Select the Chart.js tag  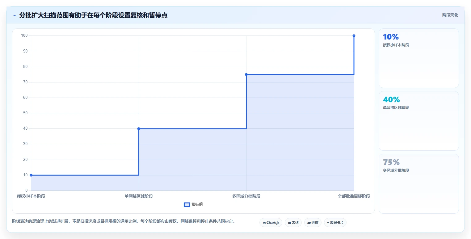(271, 223)
